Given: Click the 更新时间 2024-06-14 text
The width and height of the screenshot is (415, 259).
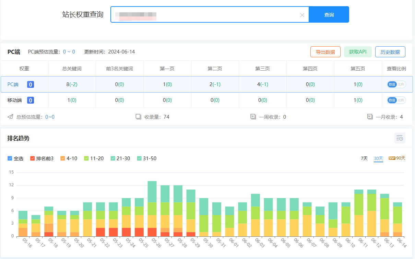Looking at the screenshot, I should click(x=109, y=52).
